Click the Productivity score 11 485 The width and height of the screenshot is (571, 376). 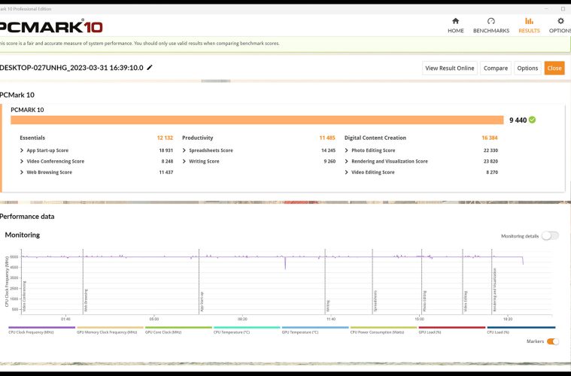[327, 138]
